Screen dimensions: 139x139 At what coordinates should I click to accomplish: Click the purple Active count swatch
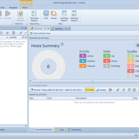83,56
